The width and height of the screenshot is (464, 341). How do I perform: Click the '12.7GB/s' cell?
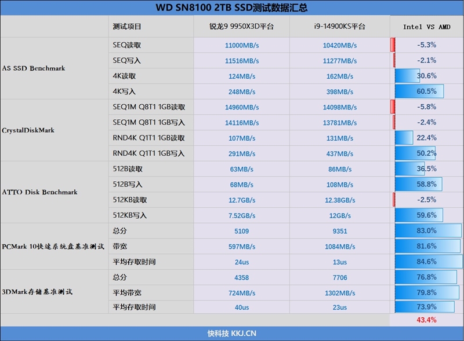pyautogui.click(x=242, y=200)
